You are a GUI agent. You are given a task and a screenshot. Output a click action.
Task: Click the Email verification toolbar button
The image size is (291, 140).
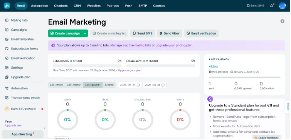[x=201, y=33]
